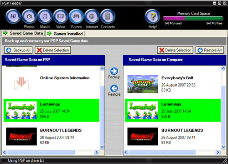Open the Photos section

pyautogui.click(x=29, y=16)
